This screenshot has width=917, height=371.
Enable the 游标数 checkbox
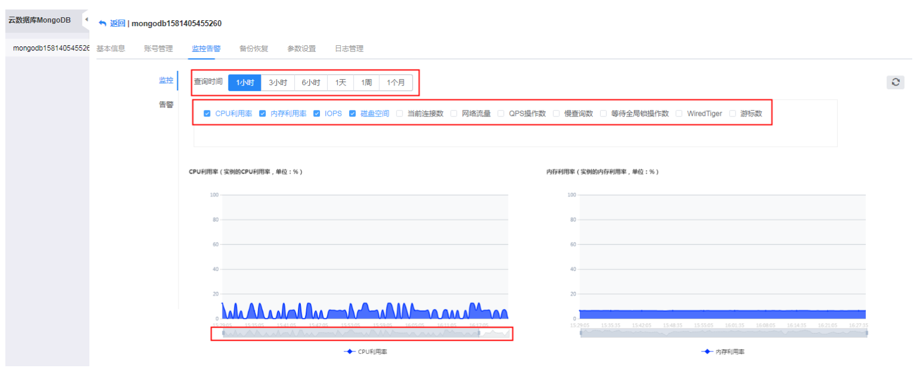[x=733, y=114]
